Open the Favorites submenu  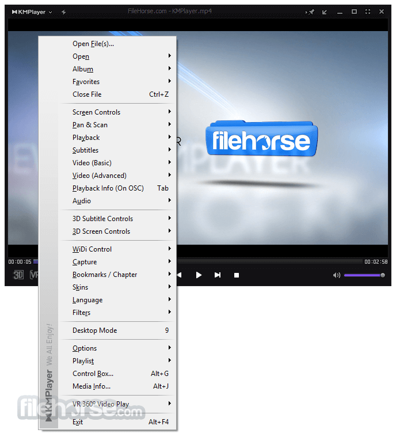point(117,82)
